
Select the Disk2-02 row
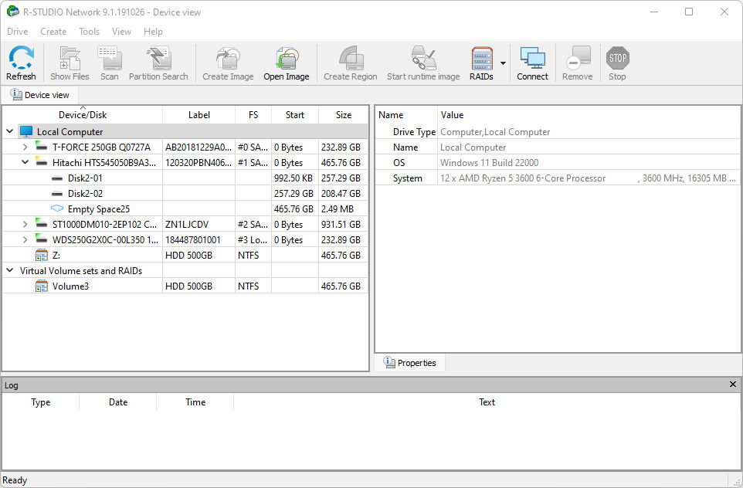(185, 193)
